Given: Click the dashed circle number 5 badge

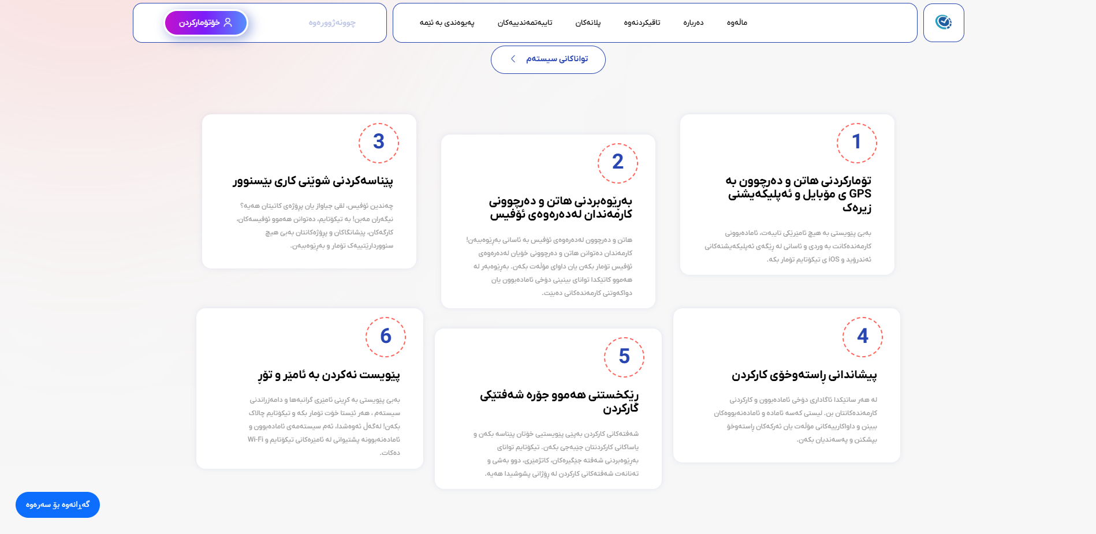Looking at the screenshot, I should coord(624,357).
